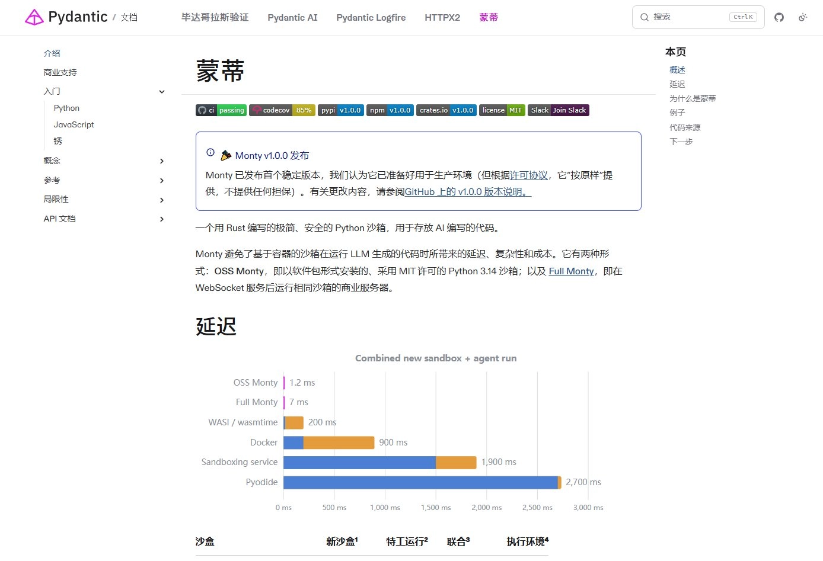Open the Join Slack badge
823x561 pixels.
point(559,110)
